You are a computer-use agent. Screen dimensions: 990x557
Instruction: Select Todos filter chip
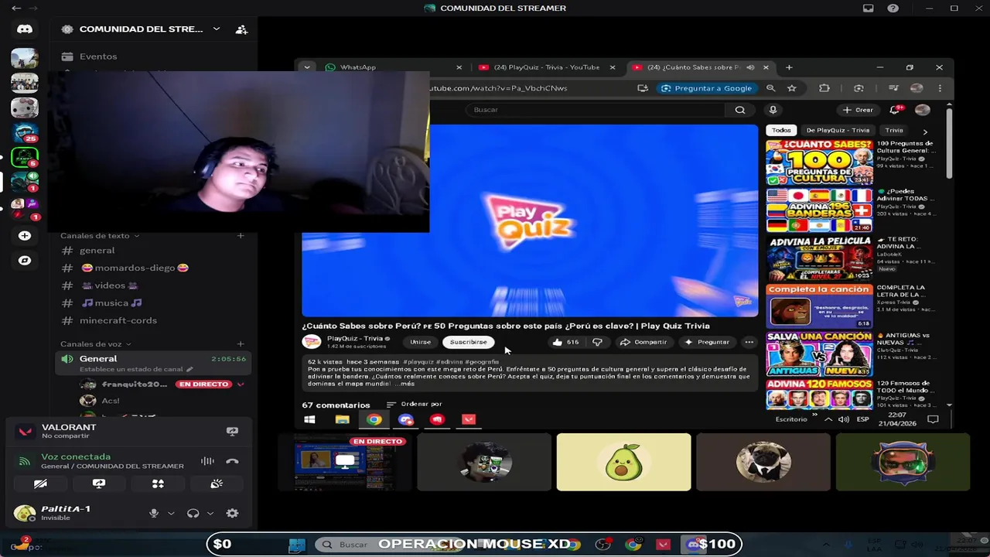coord(781,130)
